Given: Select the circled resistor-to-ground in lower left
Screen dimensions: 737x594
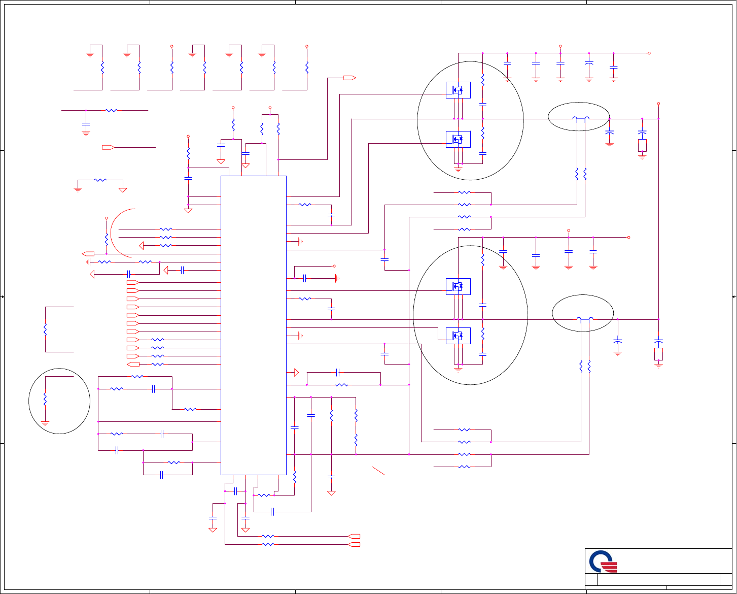Looking at the screenshot, I should (59, 401).
